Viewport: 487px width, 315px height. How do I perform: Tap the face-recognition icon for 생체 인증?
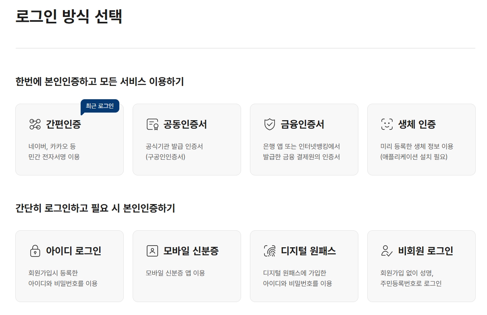[387, 125]
